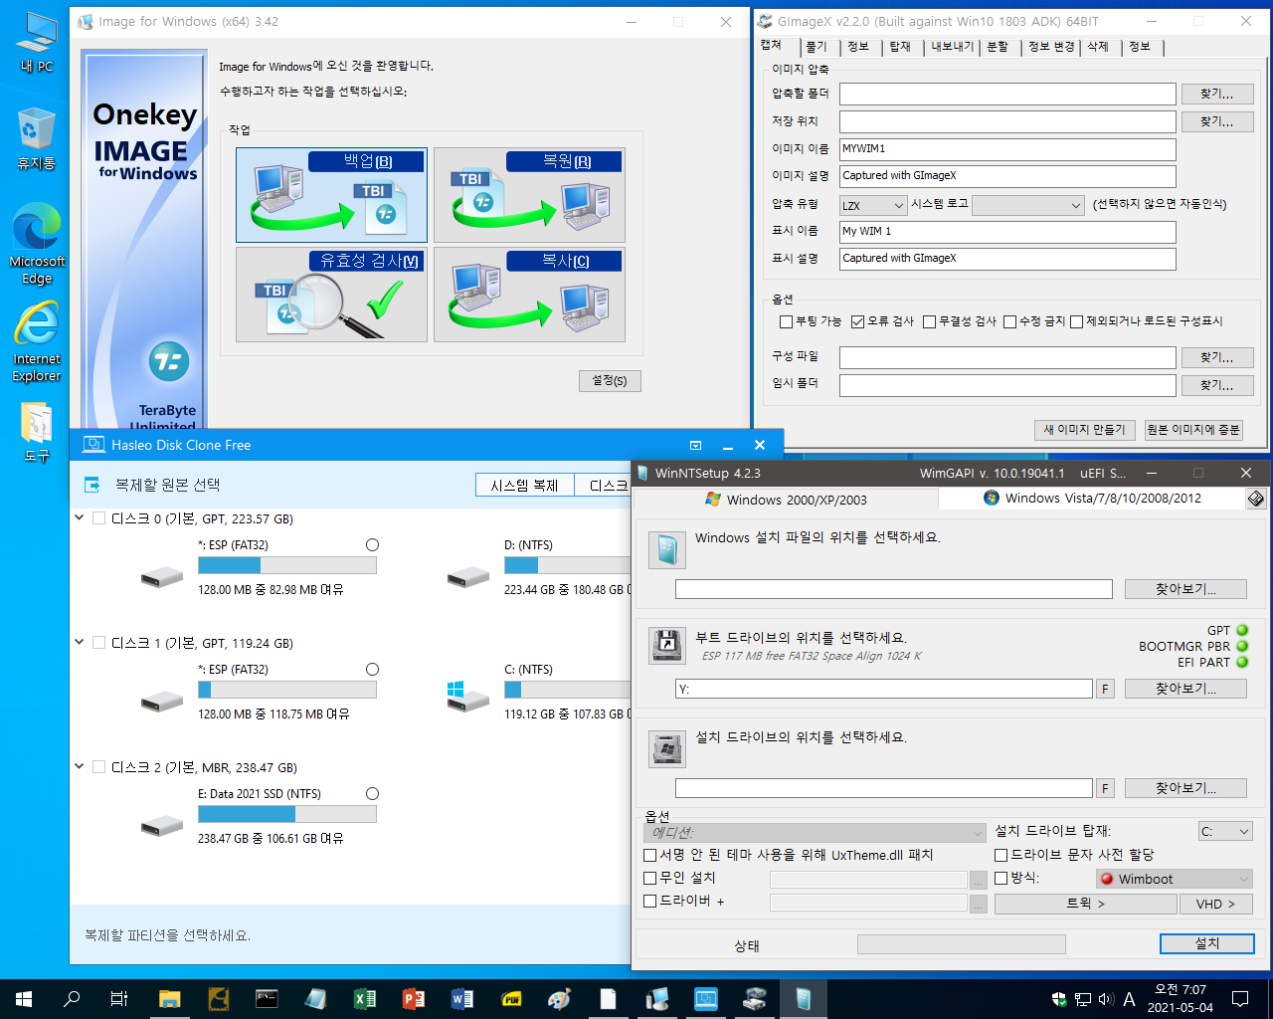The height and width of the screenshot is (1019, 1273).
Task: Switch to the Windows 2000/XP/2003 tab
Action: coord(786,499)
